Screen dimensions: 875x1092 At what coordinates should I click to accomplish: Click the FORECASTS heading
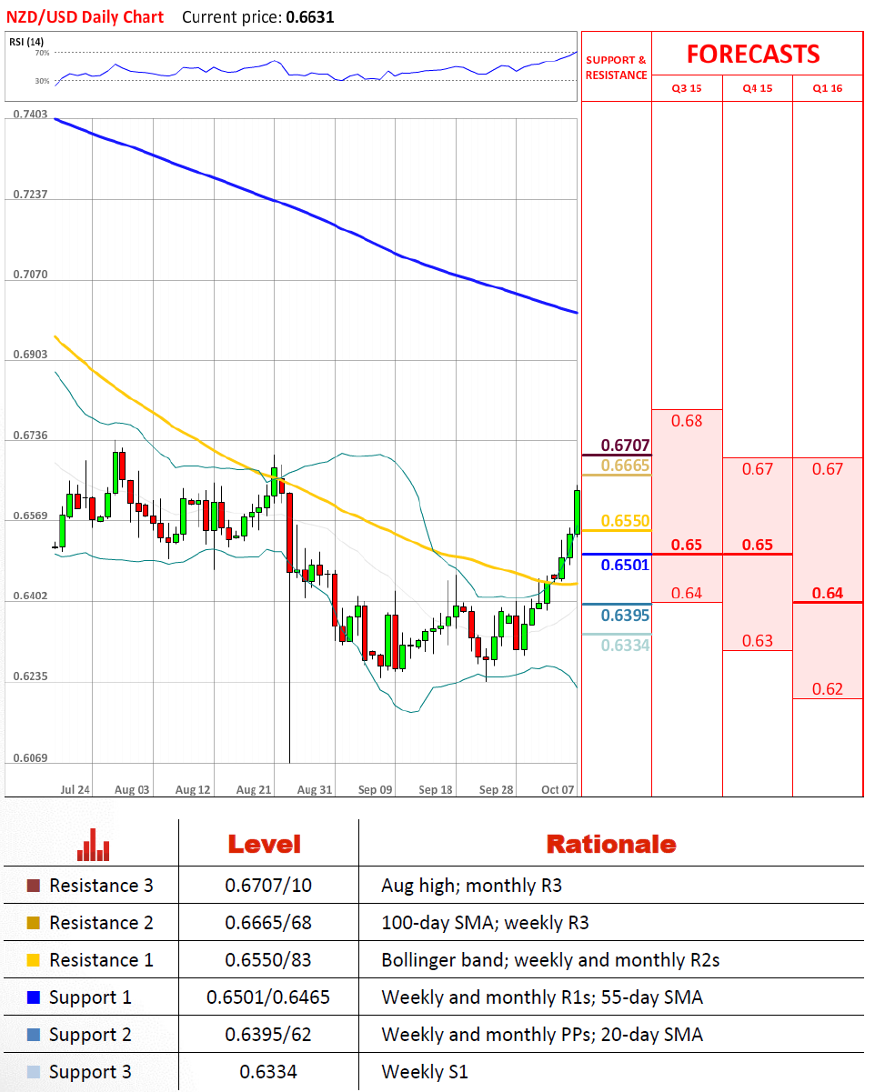[x=753, y=54]
